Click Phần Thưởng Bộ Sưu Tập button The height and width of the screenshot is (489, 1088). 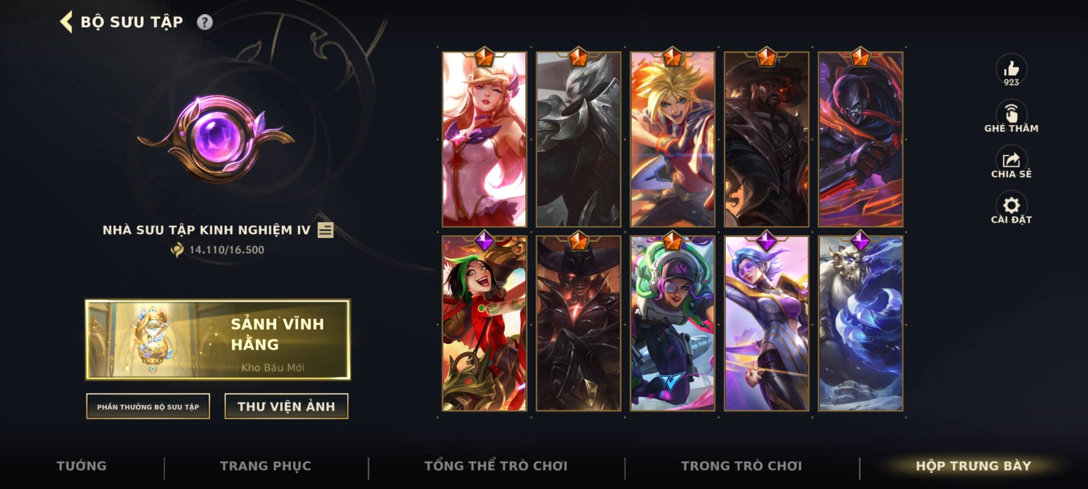(x=148, y=407)
